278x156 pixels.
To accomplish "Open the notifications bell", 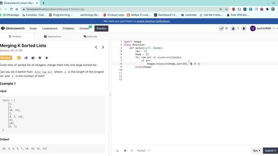I will click(x=244, y=29).
